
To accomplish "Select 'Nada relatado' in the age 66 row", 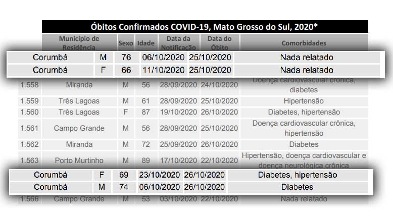I will pyautogui.click(x=307, y=70).
